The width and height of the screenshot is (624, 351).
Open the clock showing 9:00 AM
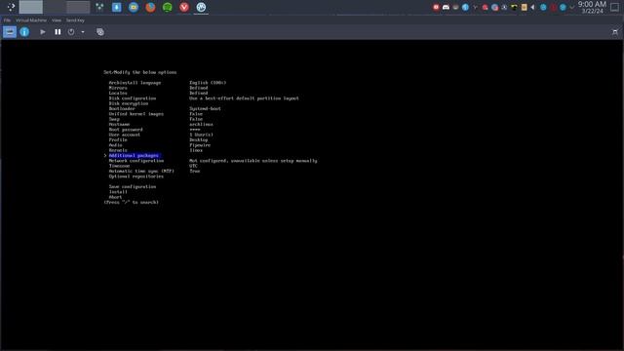[592, 7]
